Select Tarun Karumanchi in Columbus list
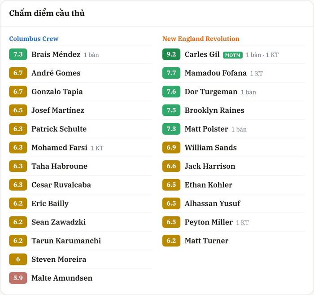314x295 pixels. [66, 241]
